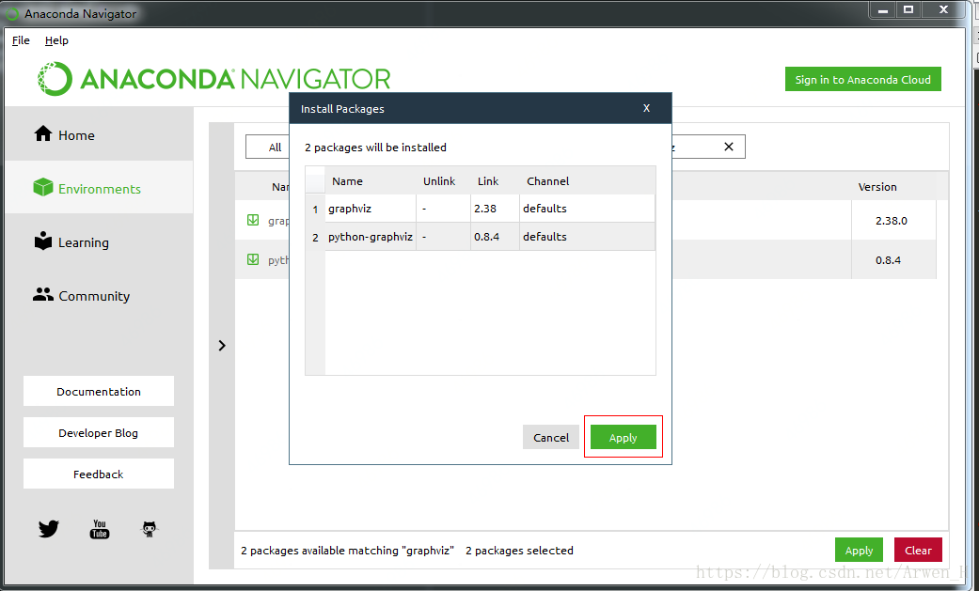Open the Documentation link

click(99, 391)
